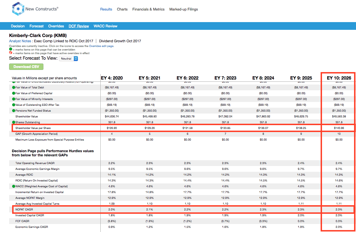Screen dimensions: 356x232
Task: Click the 14.6% ROIC value in EY 10 column
Action: (x=339, y=181)
